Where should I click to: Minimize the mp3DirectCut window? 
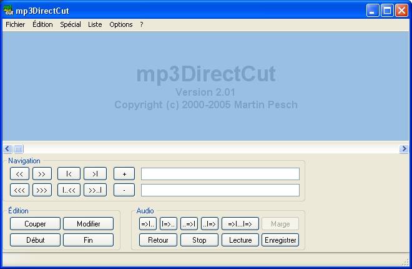pyautogui.click(x=373, y=11)
